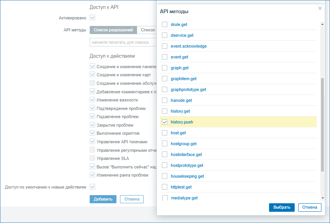The image size is (330, 223).
Task: Select the host.get checkbox
Action: [x=165, y=133]
